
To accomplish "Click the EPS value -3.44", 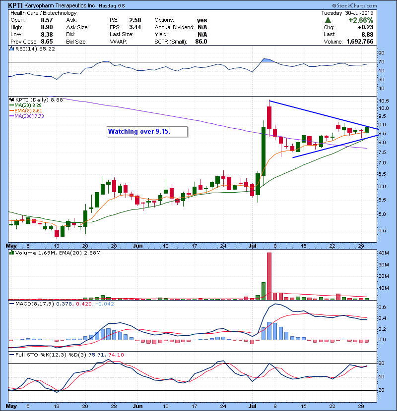I will (134, 27).
